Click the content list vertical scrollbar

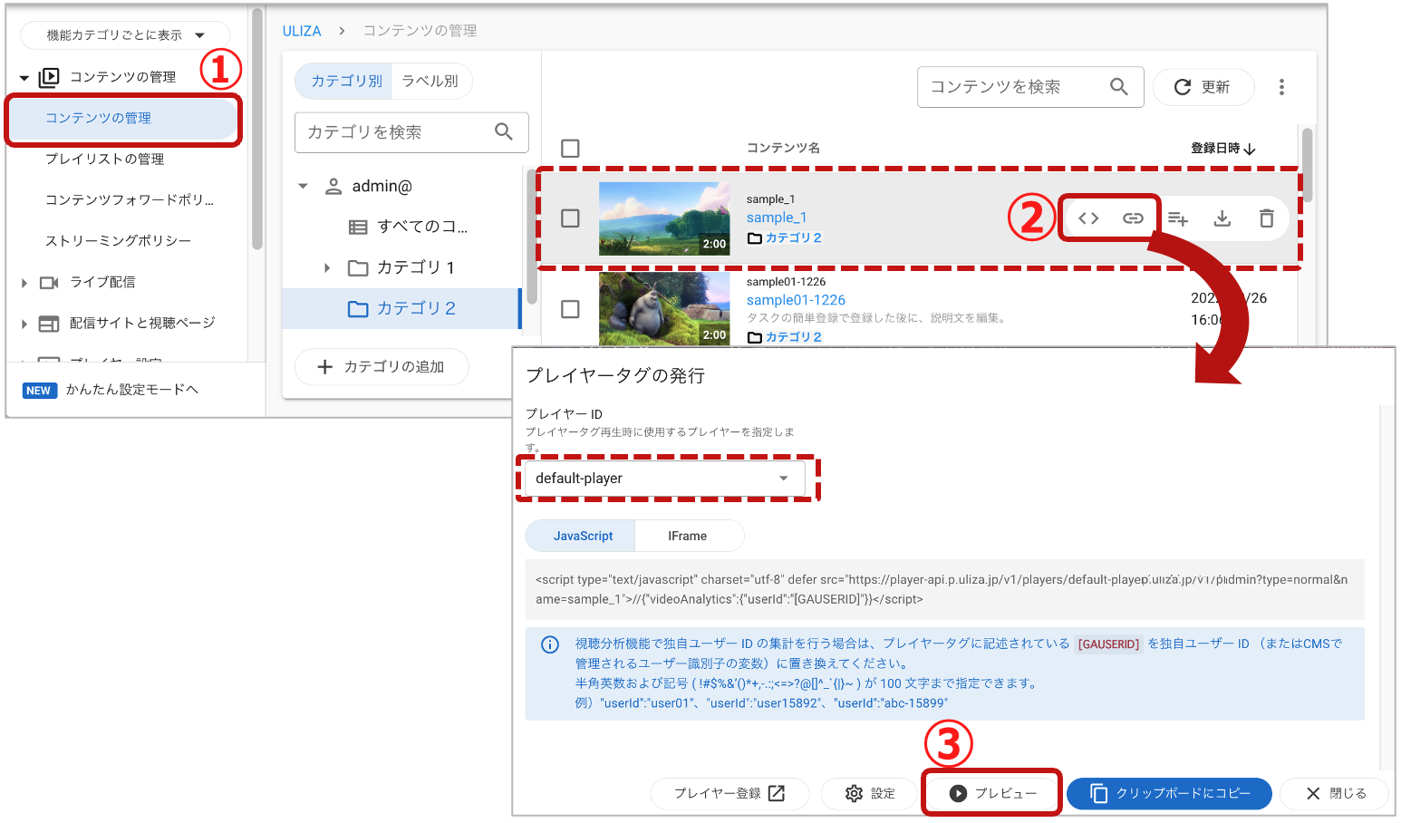1308,166
